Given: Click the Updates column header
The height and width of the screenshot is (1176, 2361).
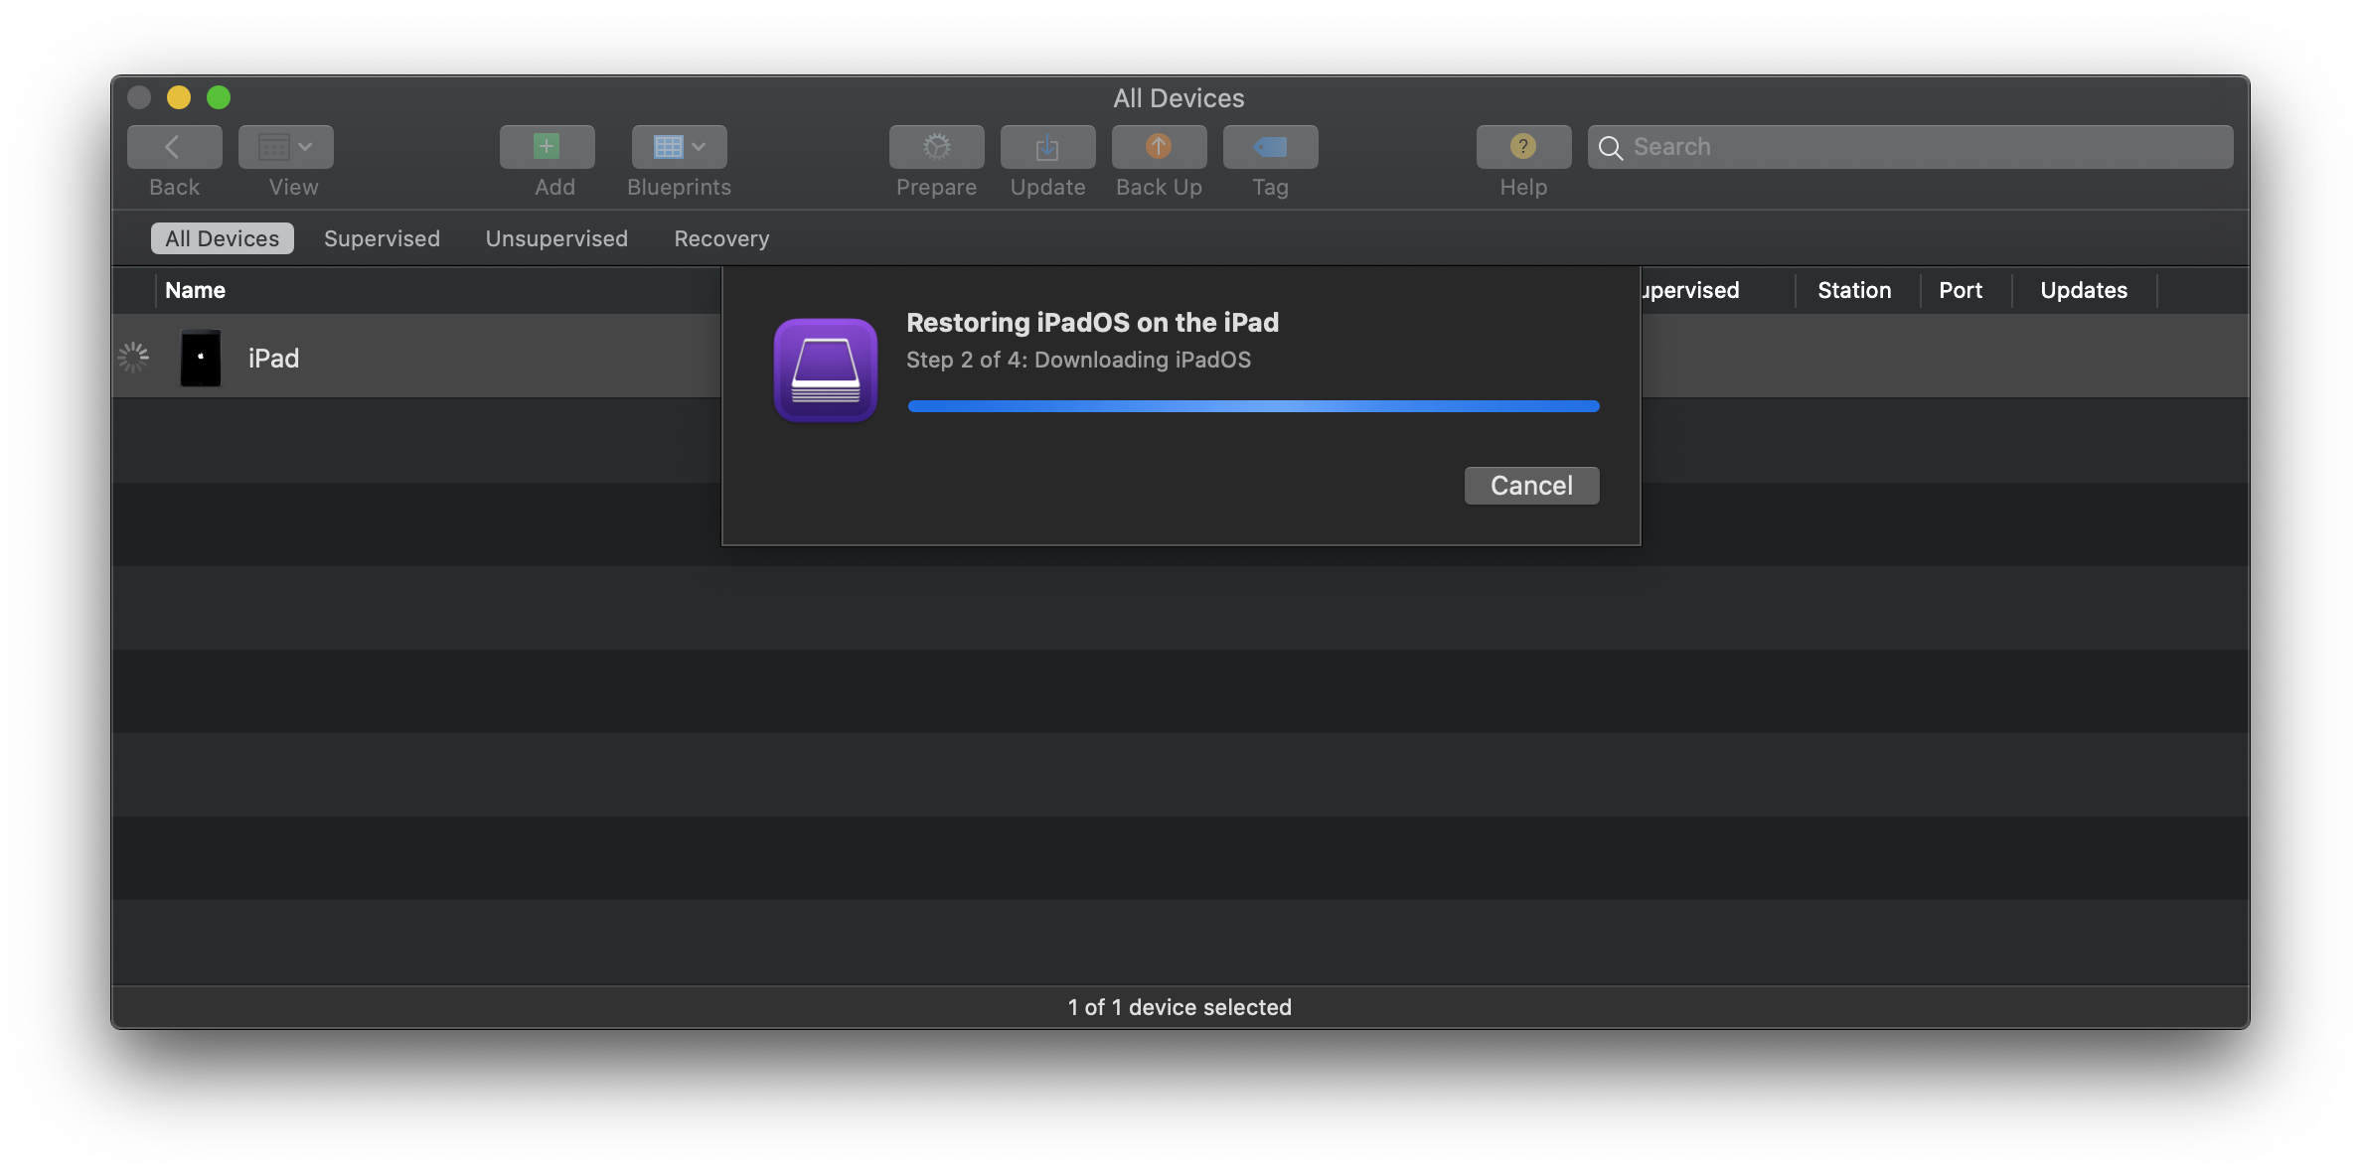Looking at the screenshot, I should pyautogui.click(x=2084, y=290).
